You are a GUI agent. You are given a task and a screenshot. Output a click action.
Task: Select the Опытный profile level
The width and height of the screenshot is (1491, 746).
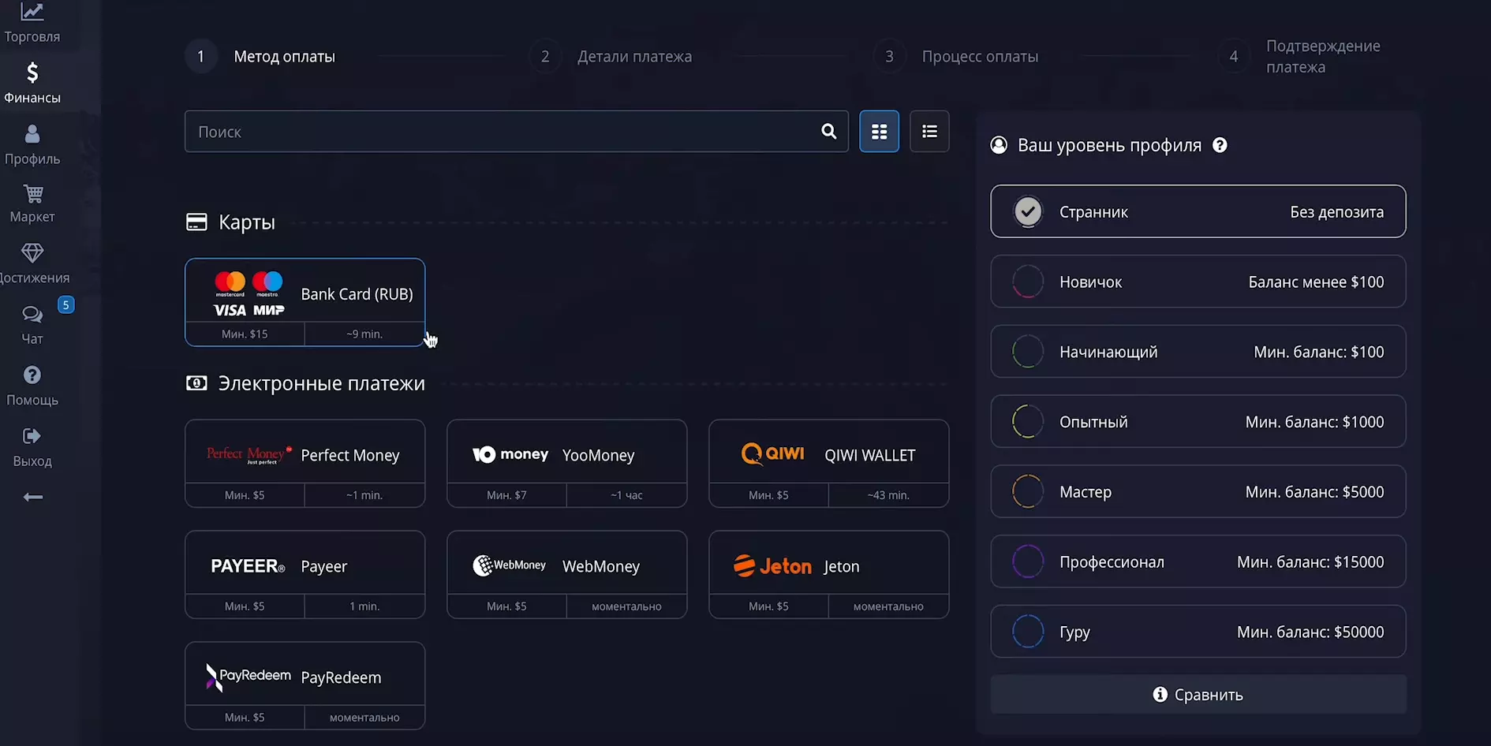click(x=1198, y=421)
